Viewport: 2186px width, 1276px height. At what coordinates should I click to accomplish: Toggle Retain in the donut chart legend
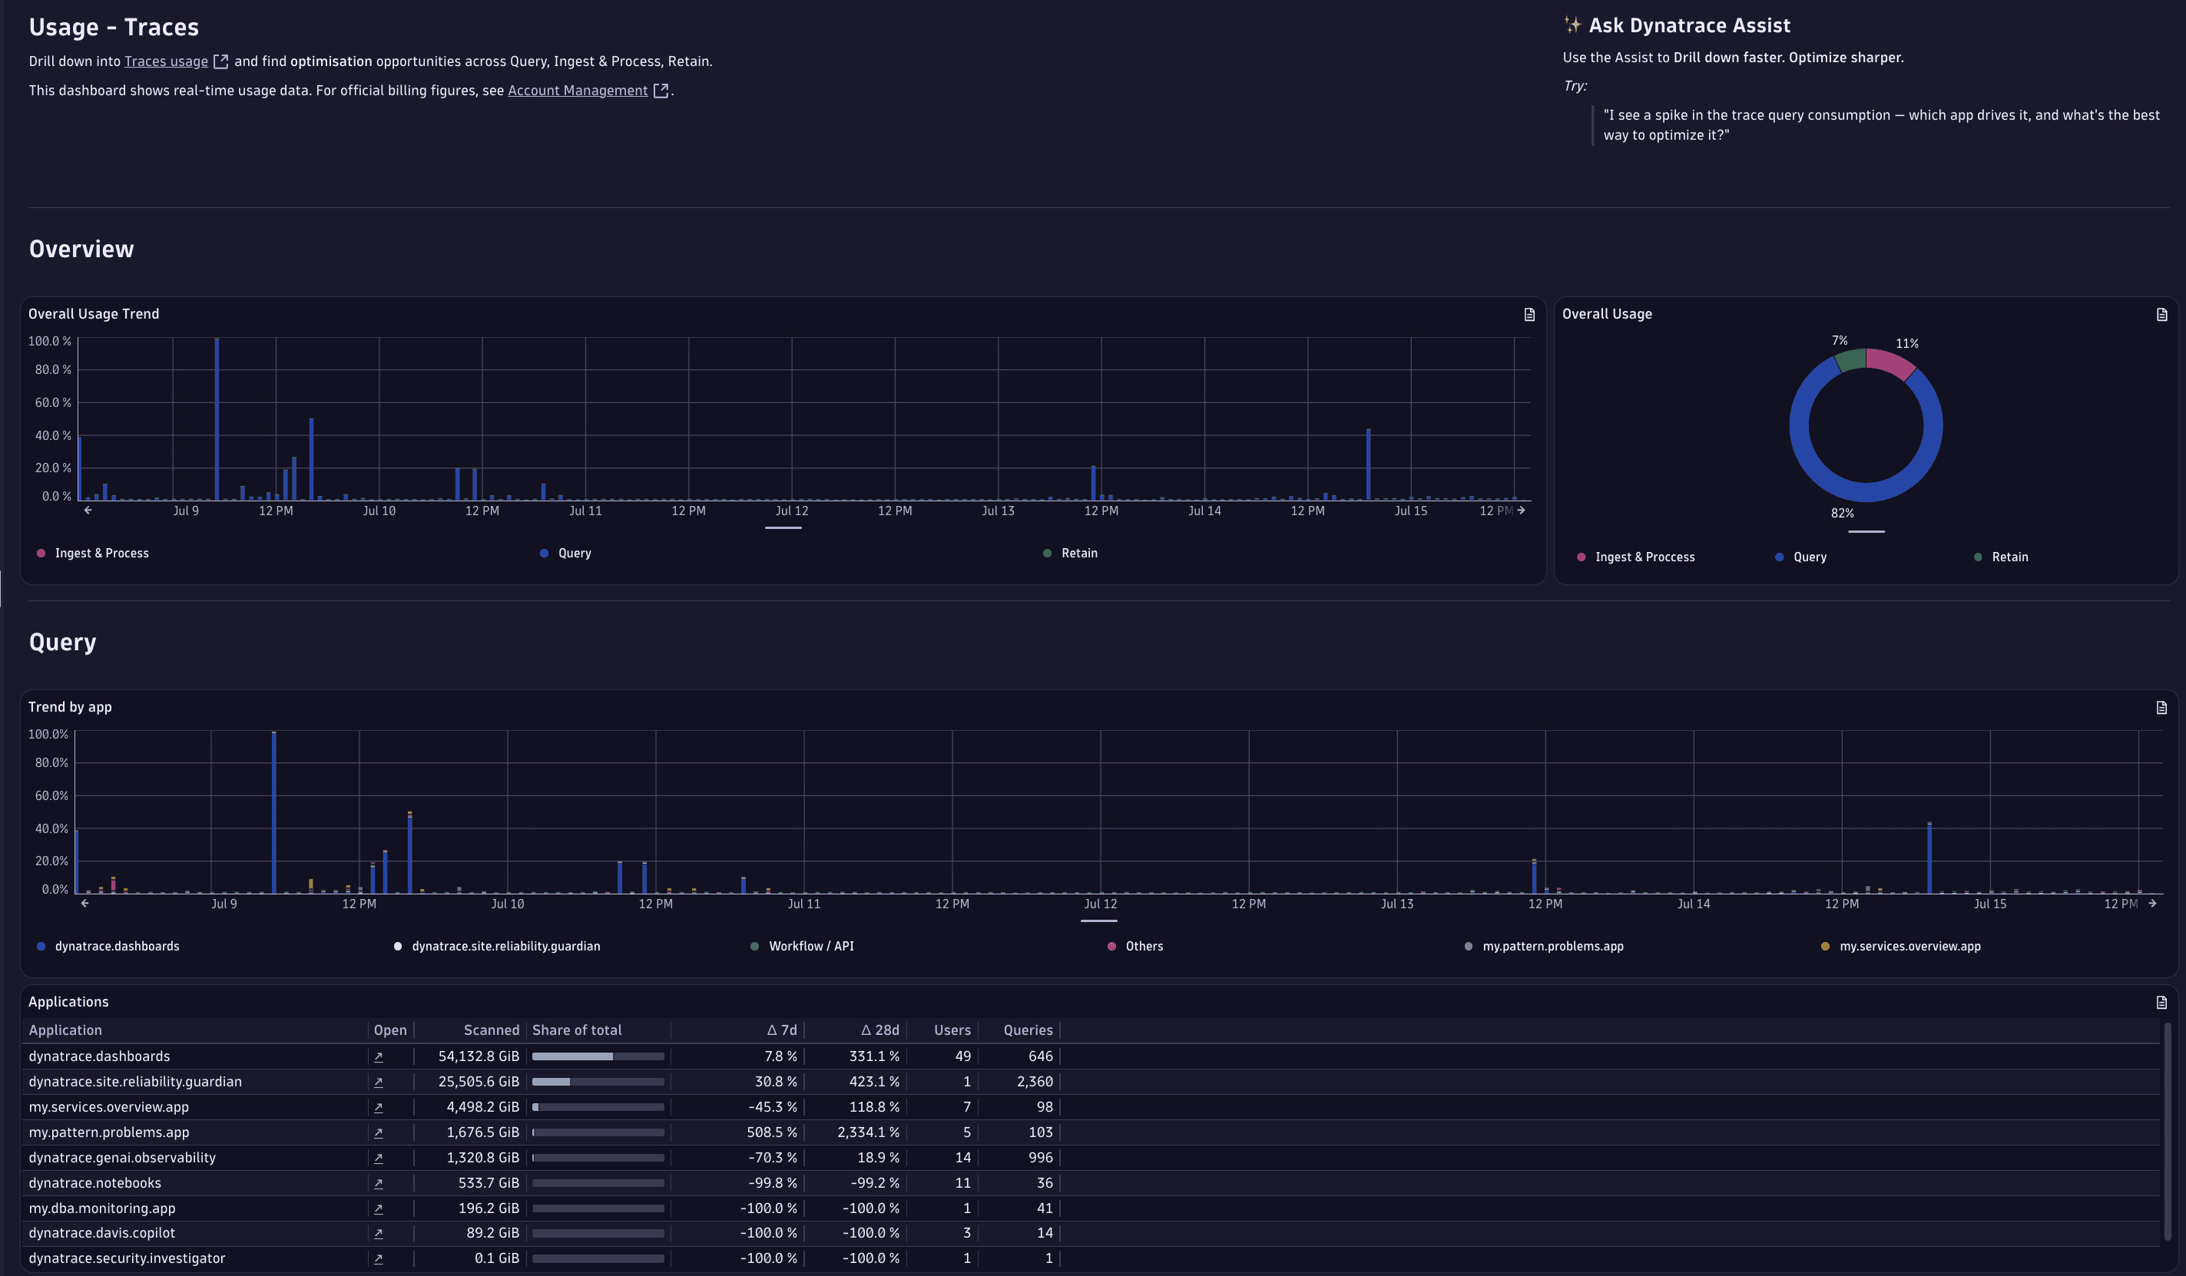click(2001, 557)
